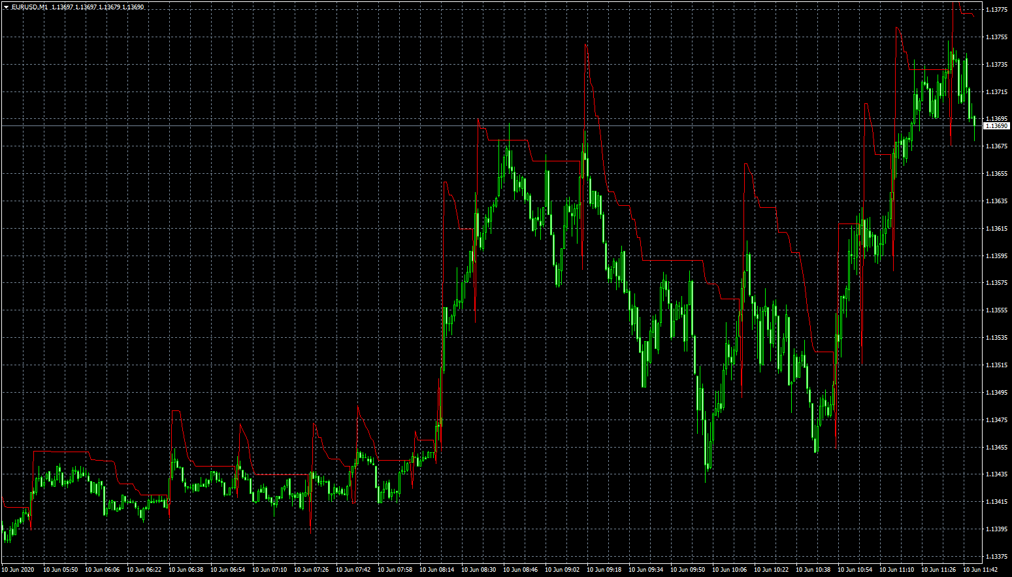The image size is (1012, 577).
Task: Click the 10 Jun 07:10 time label
Action: point(269,570)
